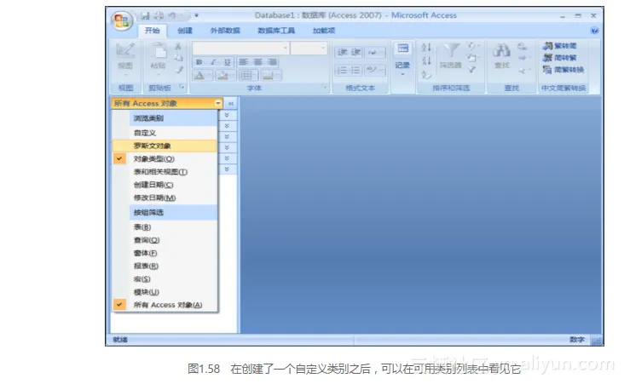
Task: Click the toggle filter funnel icon
Action: coord(471,70)
